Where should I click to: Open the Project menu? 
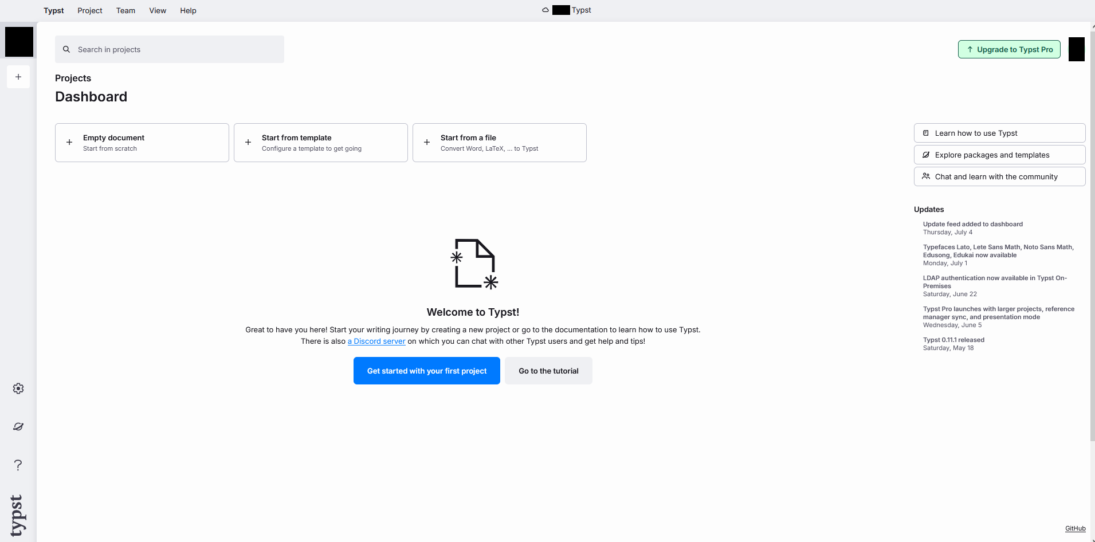pos(90,10)
